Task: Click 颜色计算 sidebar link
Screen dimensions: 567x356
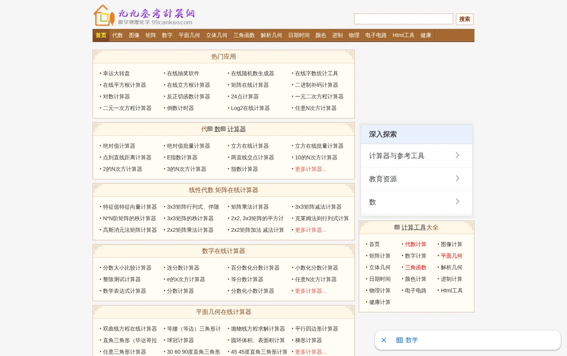Action: tap(416, 279)
